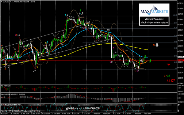Screen dimensions: 184x115
Task: Click the orange '2?' forecast label
Action: [x=154, y=45]
